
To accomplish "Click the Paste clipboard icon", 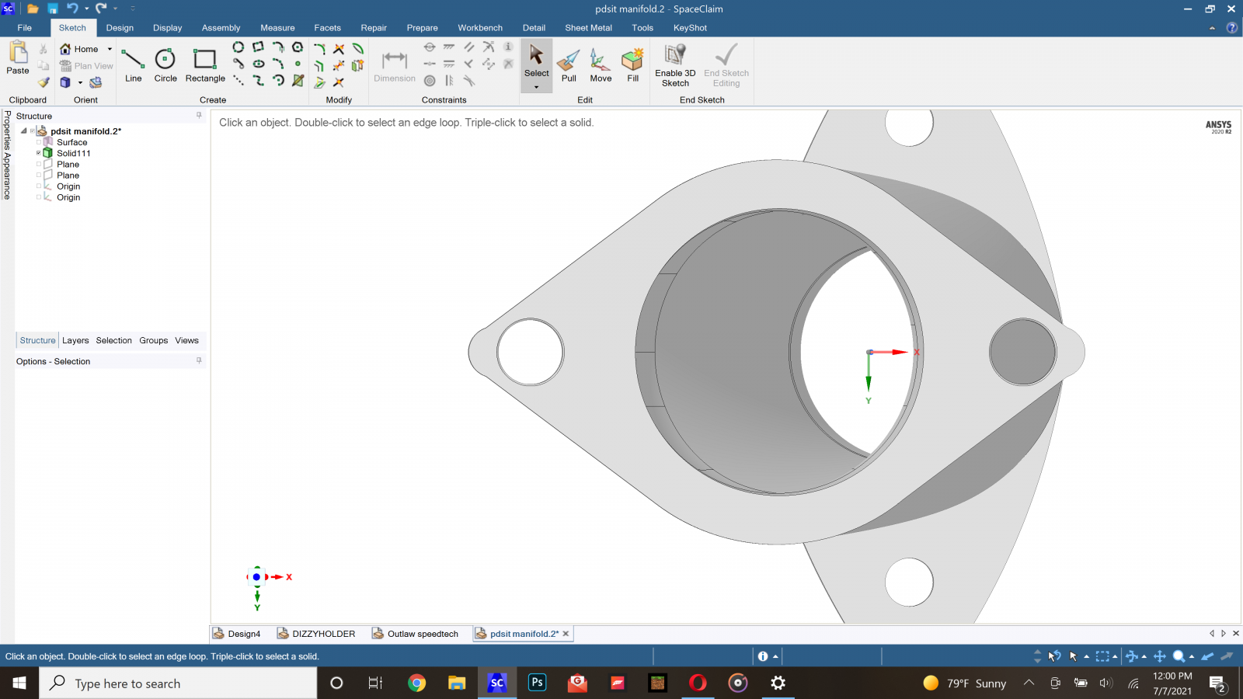I will [18, 54].
